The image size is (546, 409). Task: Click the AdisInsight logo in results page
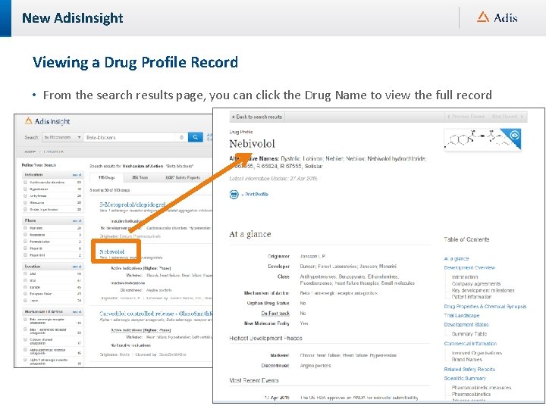47,121
